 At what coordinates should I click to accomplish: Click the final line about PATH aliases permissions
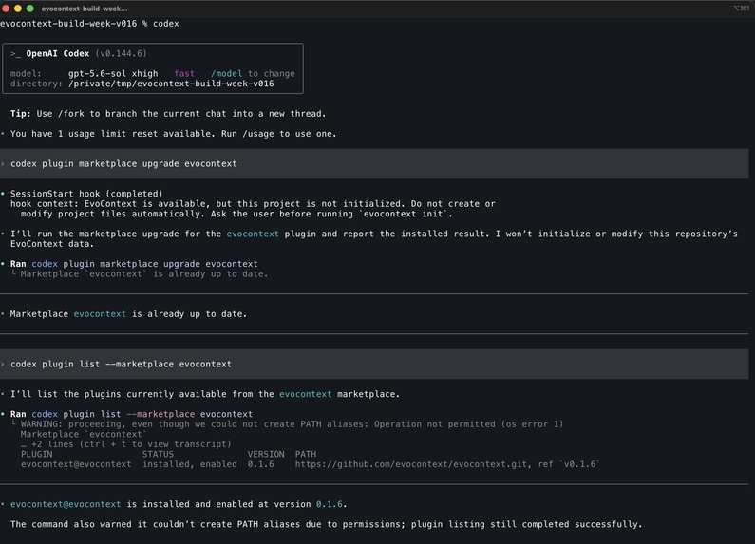[x=327, y=524]
